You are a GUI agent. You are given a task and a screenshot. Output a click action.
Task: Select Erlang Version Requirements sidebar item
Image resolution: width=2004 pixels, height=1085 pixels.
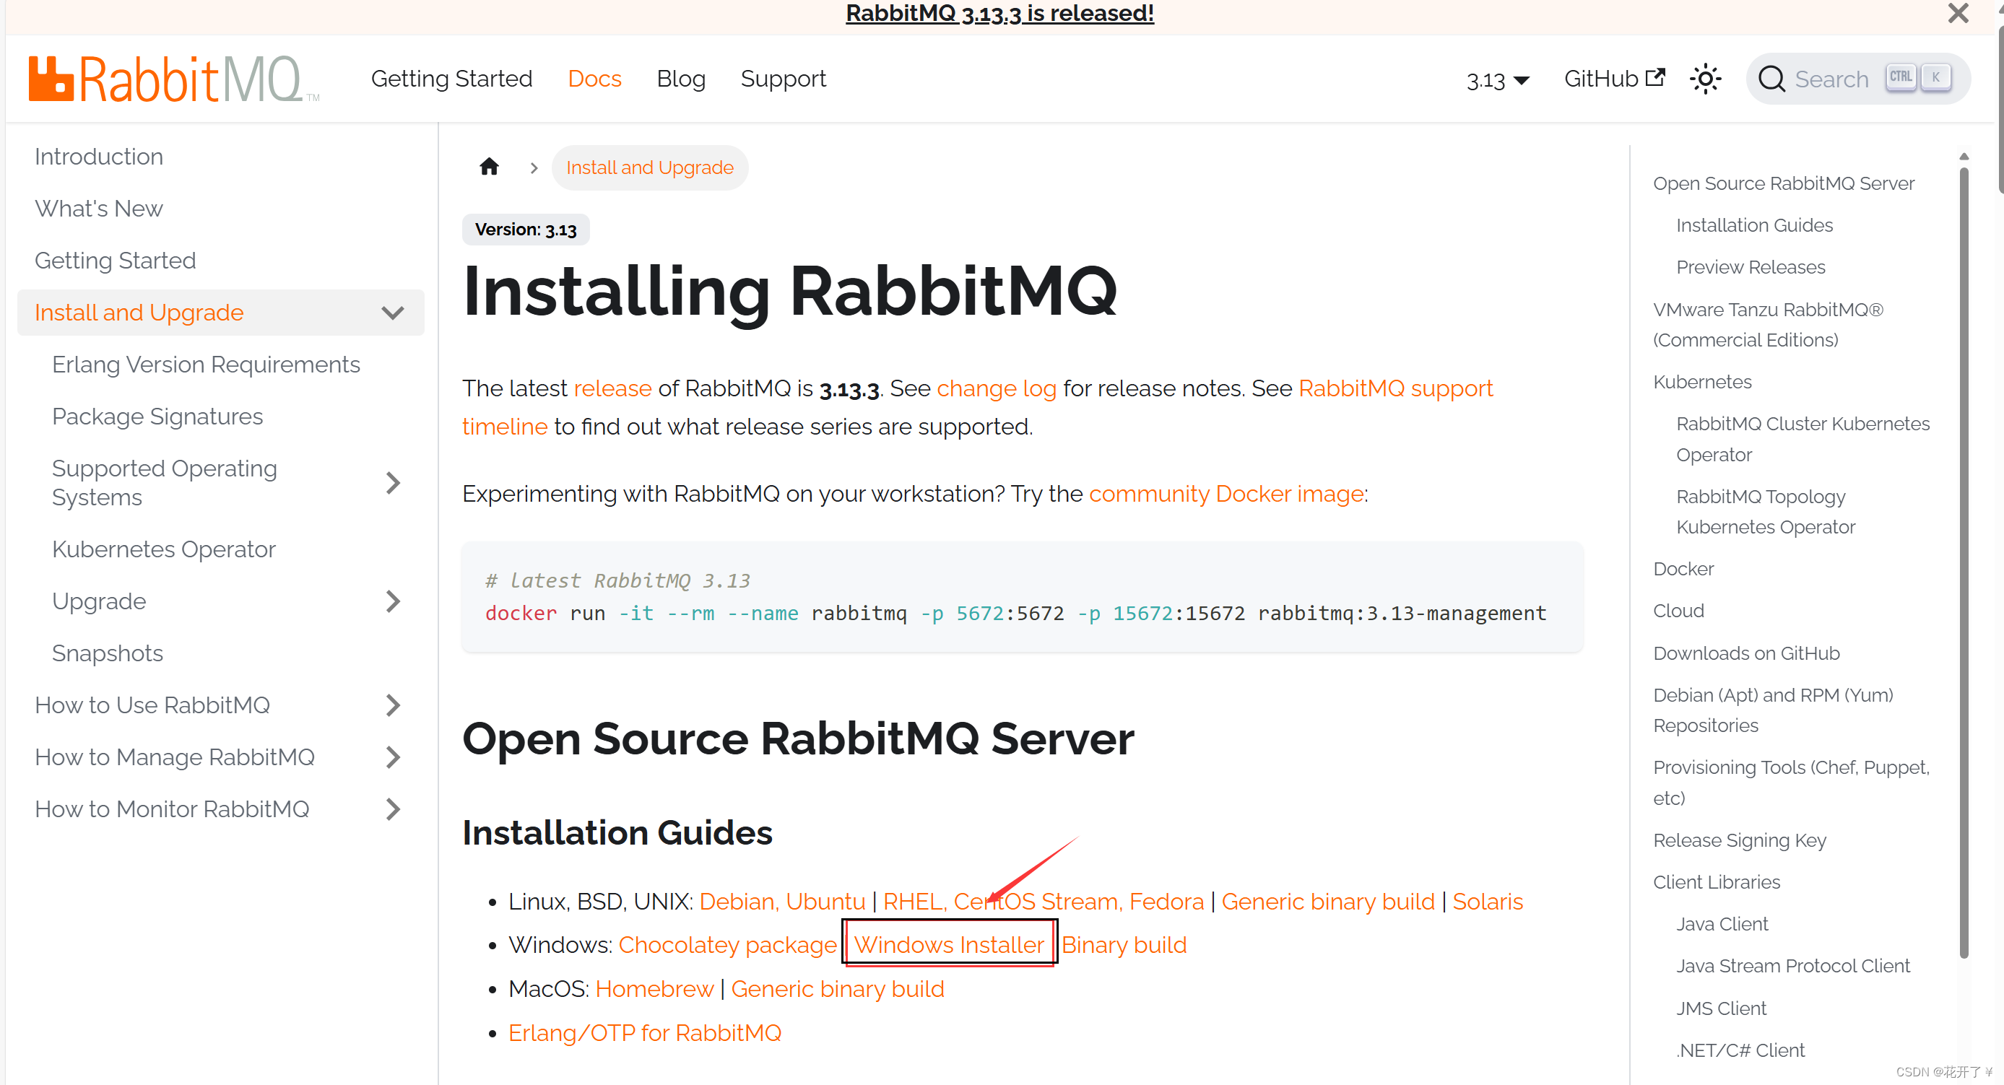[x=205, y=365]
